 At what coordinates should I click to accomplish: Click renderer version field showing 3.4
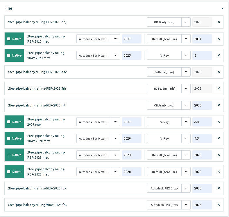pos(202,122)
